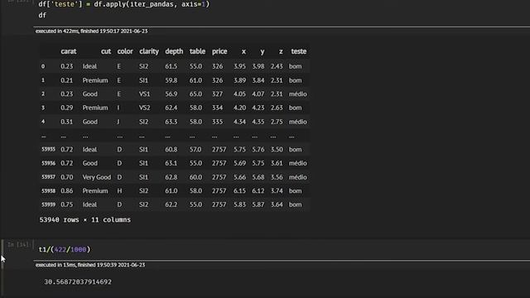Viewport: 530px width, 298px height.
Task: Click teste value 'bom' in row 53939
Action: [295, 204]
